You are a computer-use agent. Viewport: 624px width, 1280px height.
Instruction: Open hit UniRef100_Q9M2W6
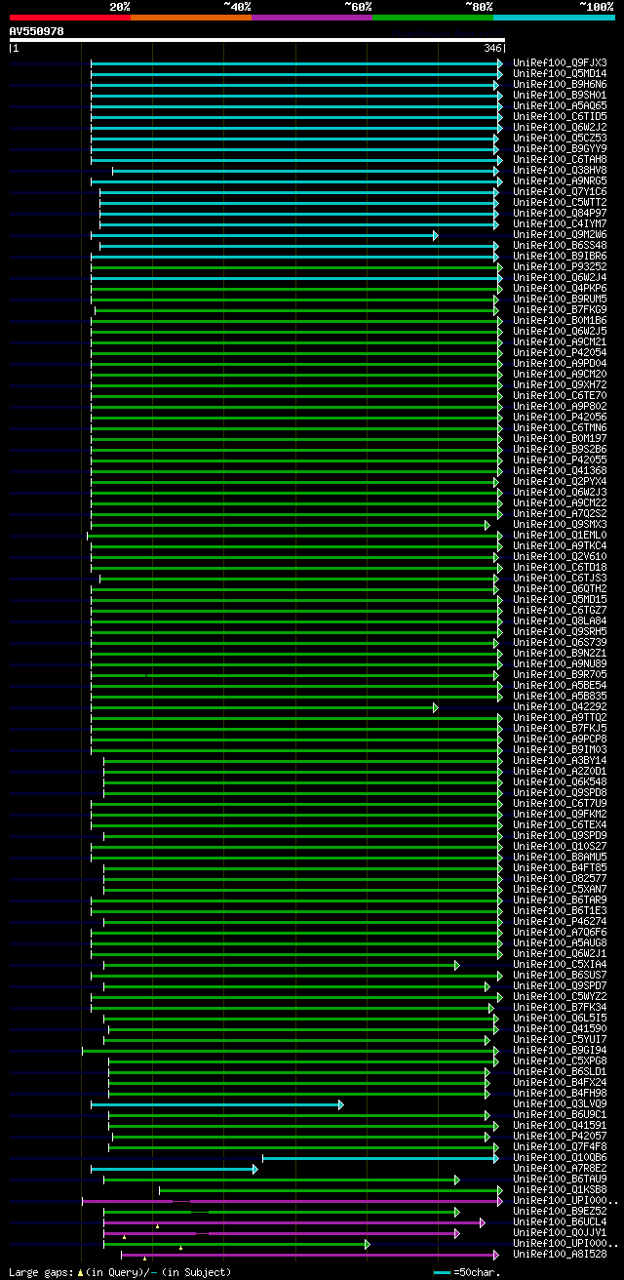point(560,234)
